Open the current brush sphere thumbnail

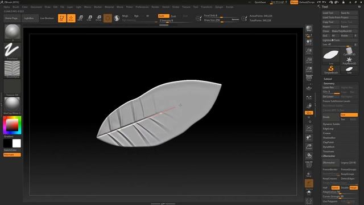pos(13,32)
